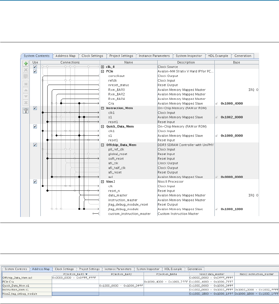This screenshot has width=279, height=304.
Task: Click the Move Down triangle icon
Action: point(26,96)
